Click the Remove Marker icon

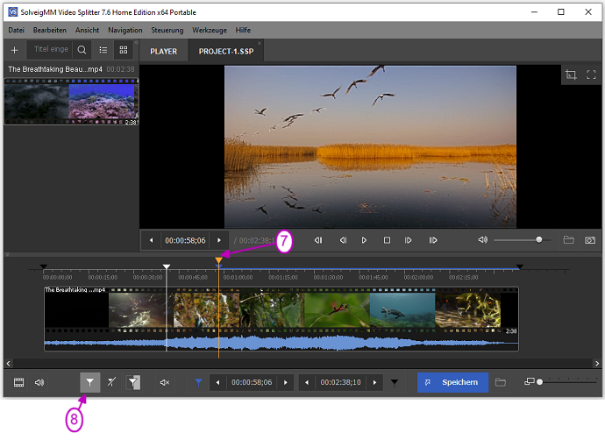(111, 382)
